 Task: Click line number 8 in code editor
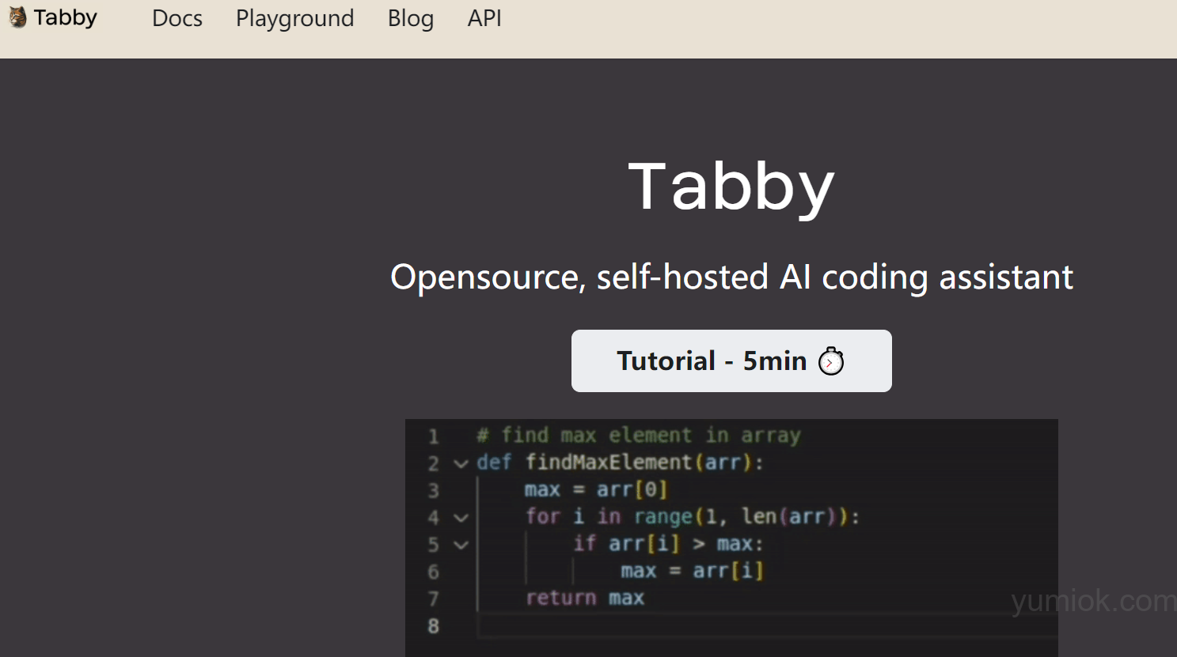[x=433, y=626]
